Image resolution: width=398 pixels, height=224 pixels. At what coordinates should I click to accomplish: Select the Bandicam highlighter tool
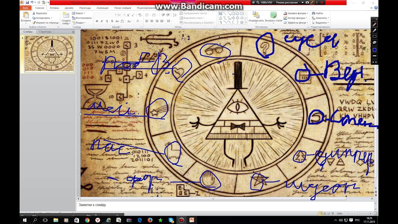374,30
